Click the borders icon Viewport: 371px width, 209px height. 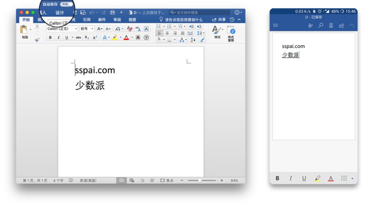tap(169, 40)
